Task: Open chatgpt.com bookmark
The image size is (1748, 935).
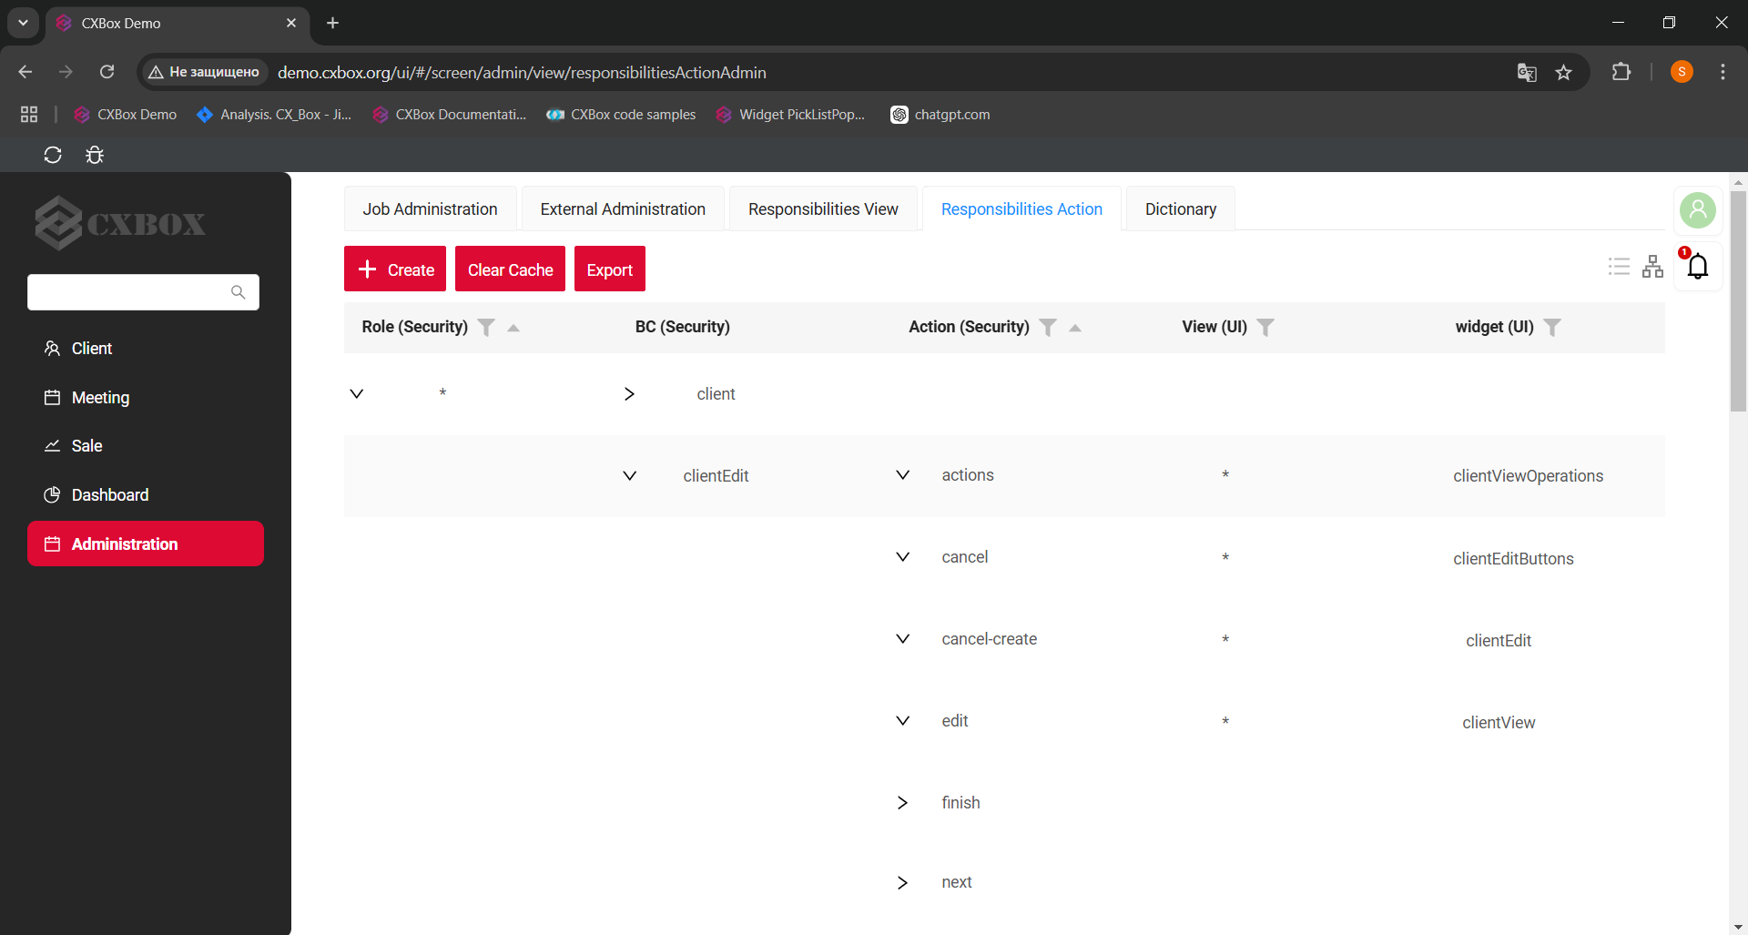Action: click(x=940, y=115)
